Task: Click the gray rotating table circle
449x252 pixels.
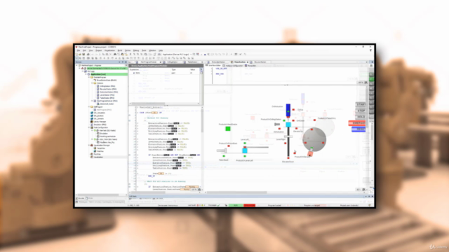Action: 314,139
